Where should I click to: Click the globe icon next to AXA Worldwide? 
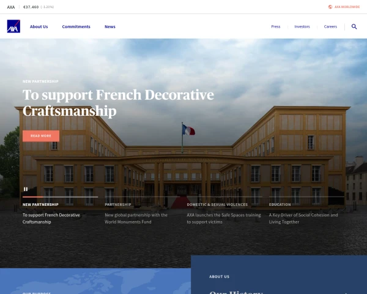click(x=330, y=7)
